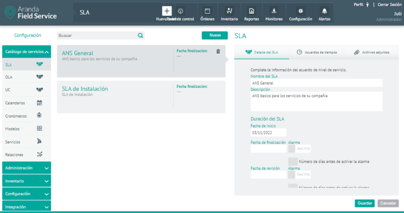Click the Fecha de finalización date field

pyautogui.click(x=268, y=149)
